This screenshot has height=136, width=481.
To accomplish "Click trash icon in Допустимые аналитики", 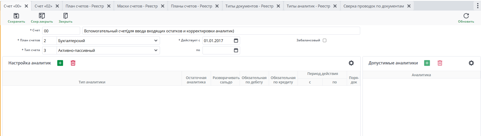I will pyautogui.click(x=440, y=63).
